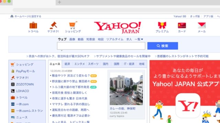The width and height of the screenshot is (220, 123).
Task: Open the Yahoo! BB link
Action: click(x=180, y=16)
